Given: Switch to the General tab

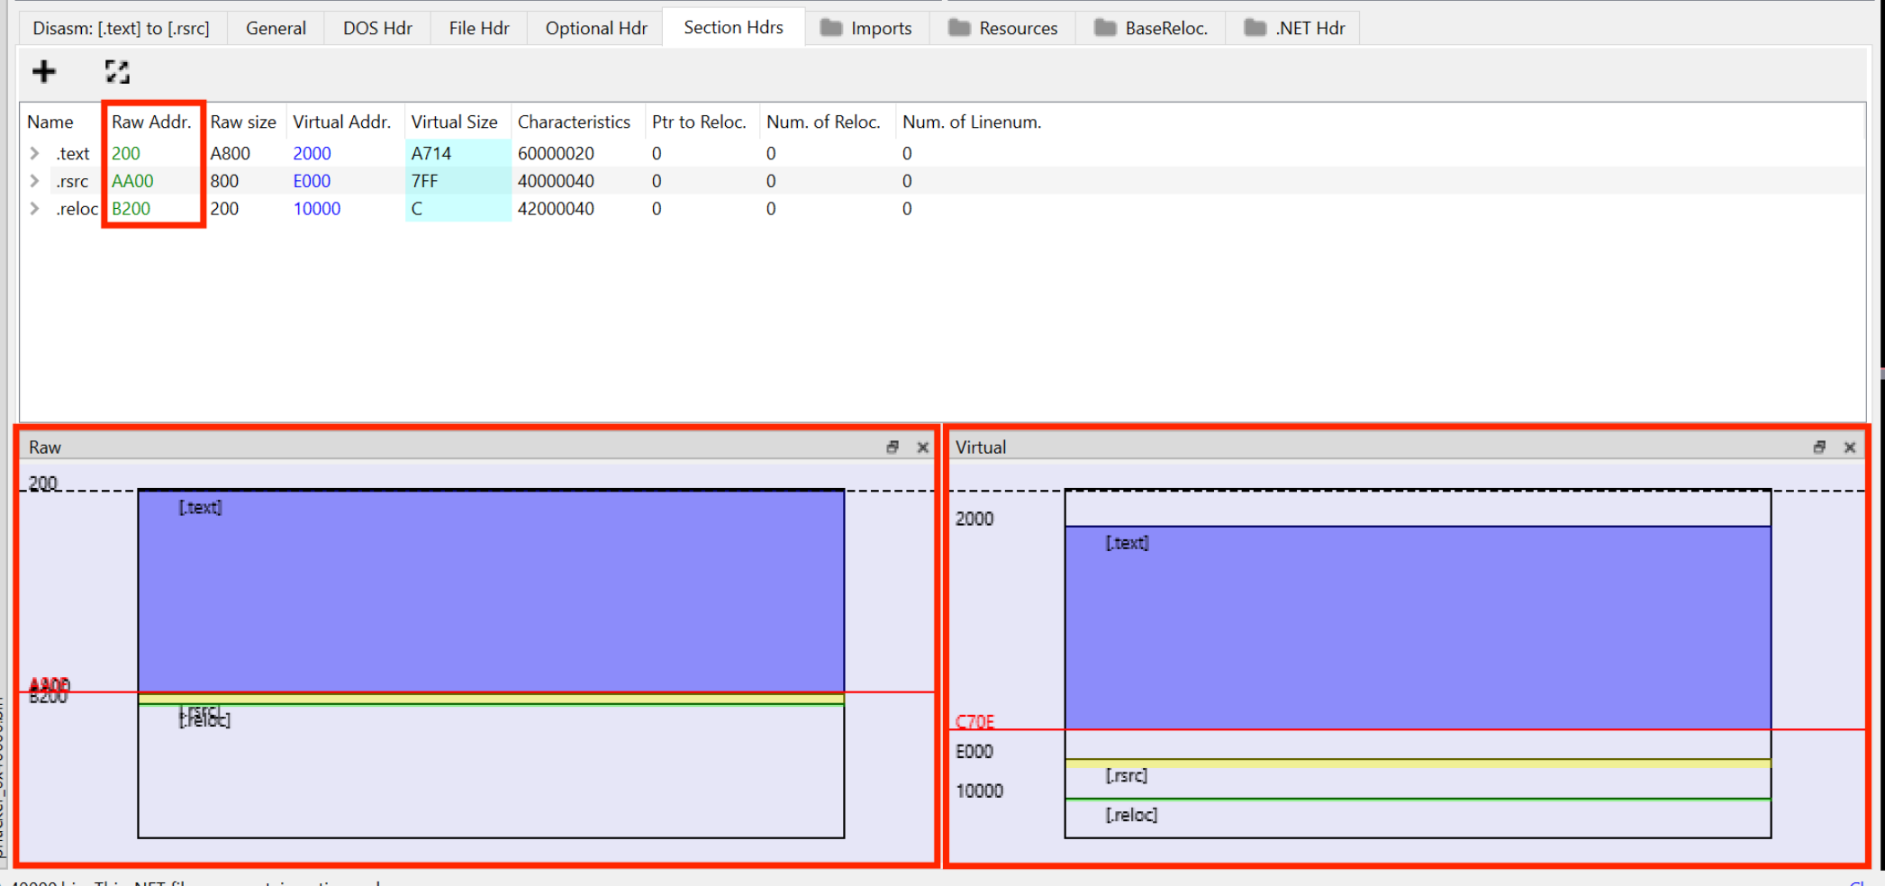Looking at the screenshot, I should [276, 28].
